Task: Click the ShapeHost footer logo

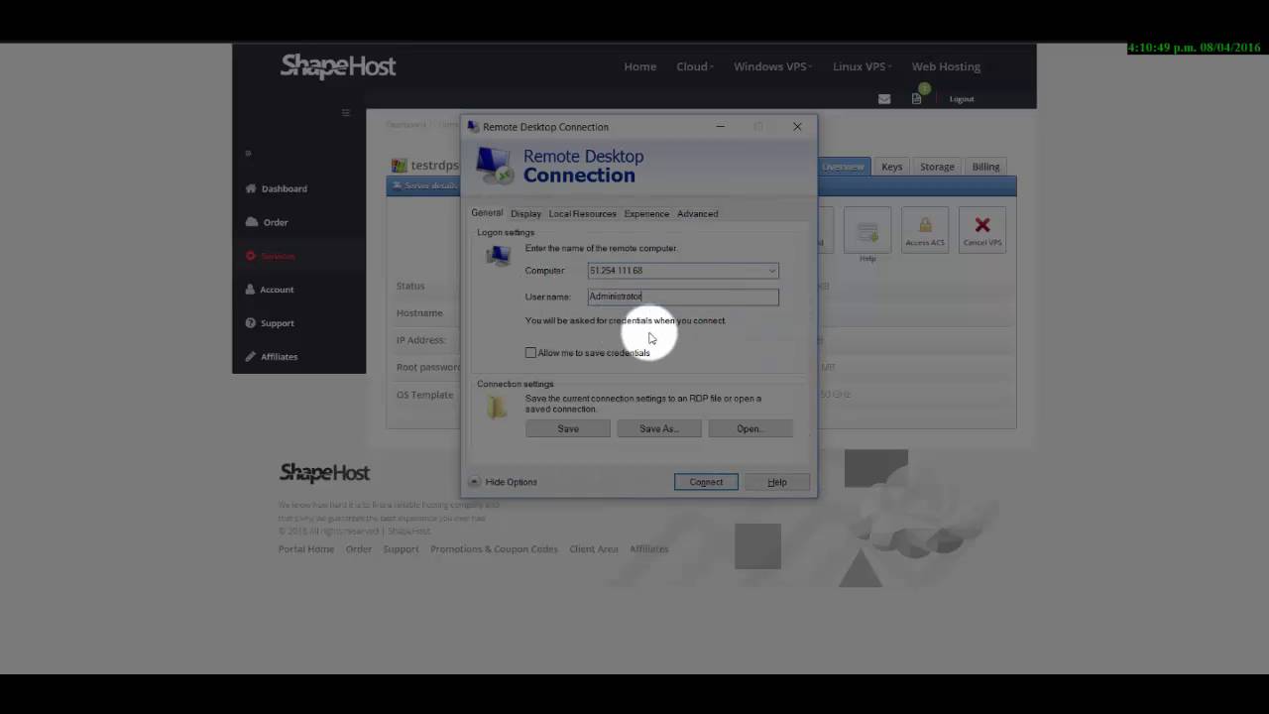Action: [x=325, y=473]
